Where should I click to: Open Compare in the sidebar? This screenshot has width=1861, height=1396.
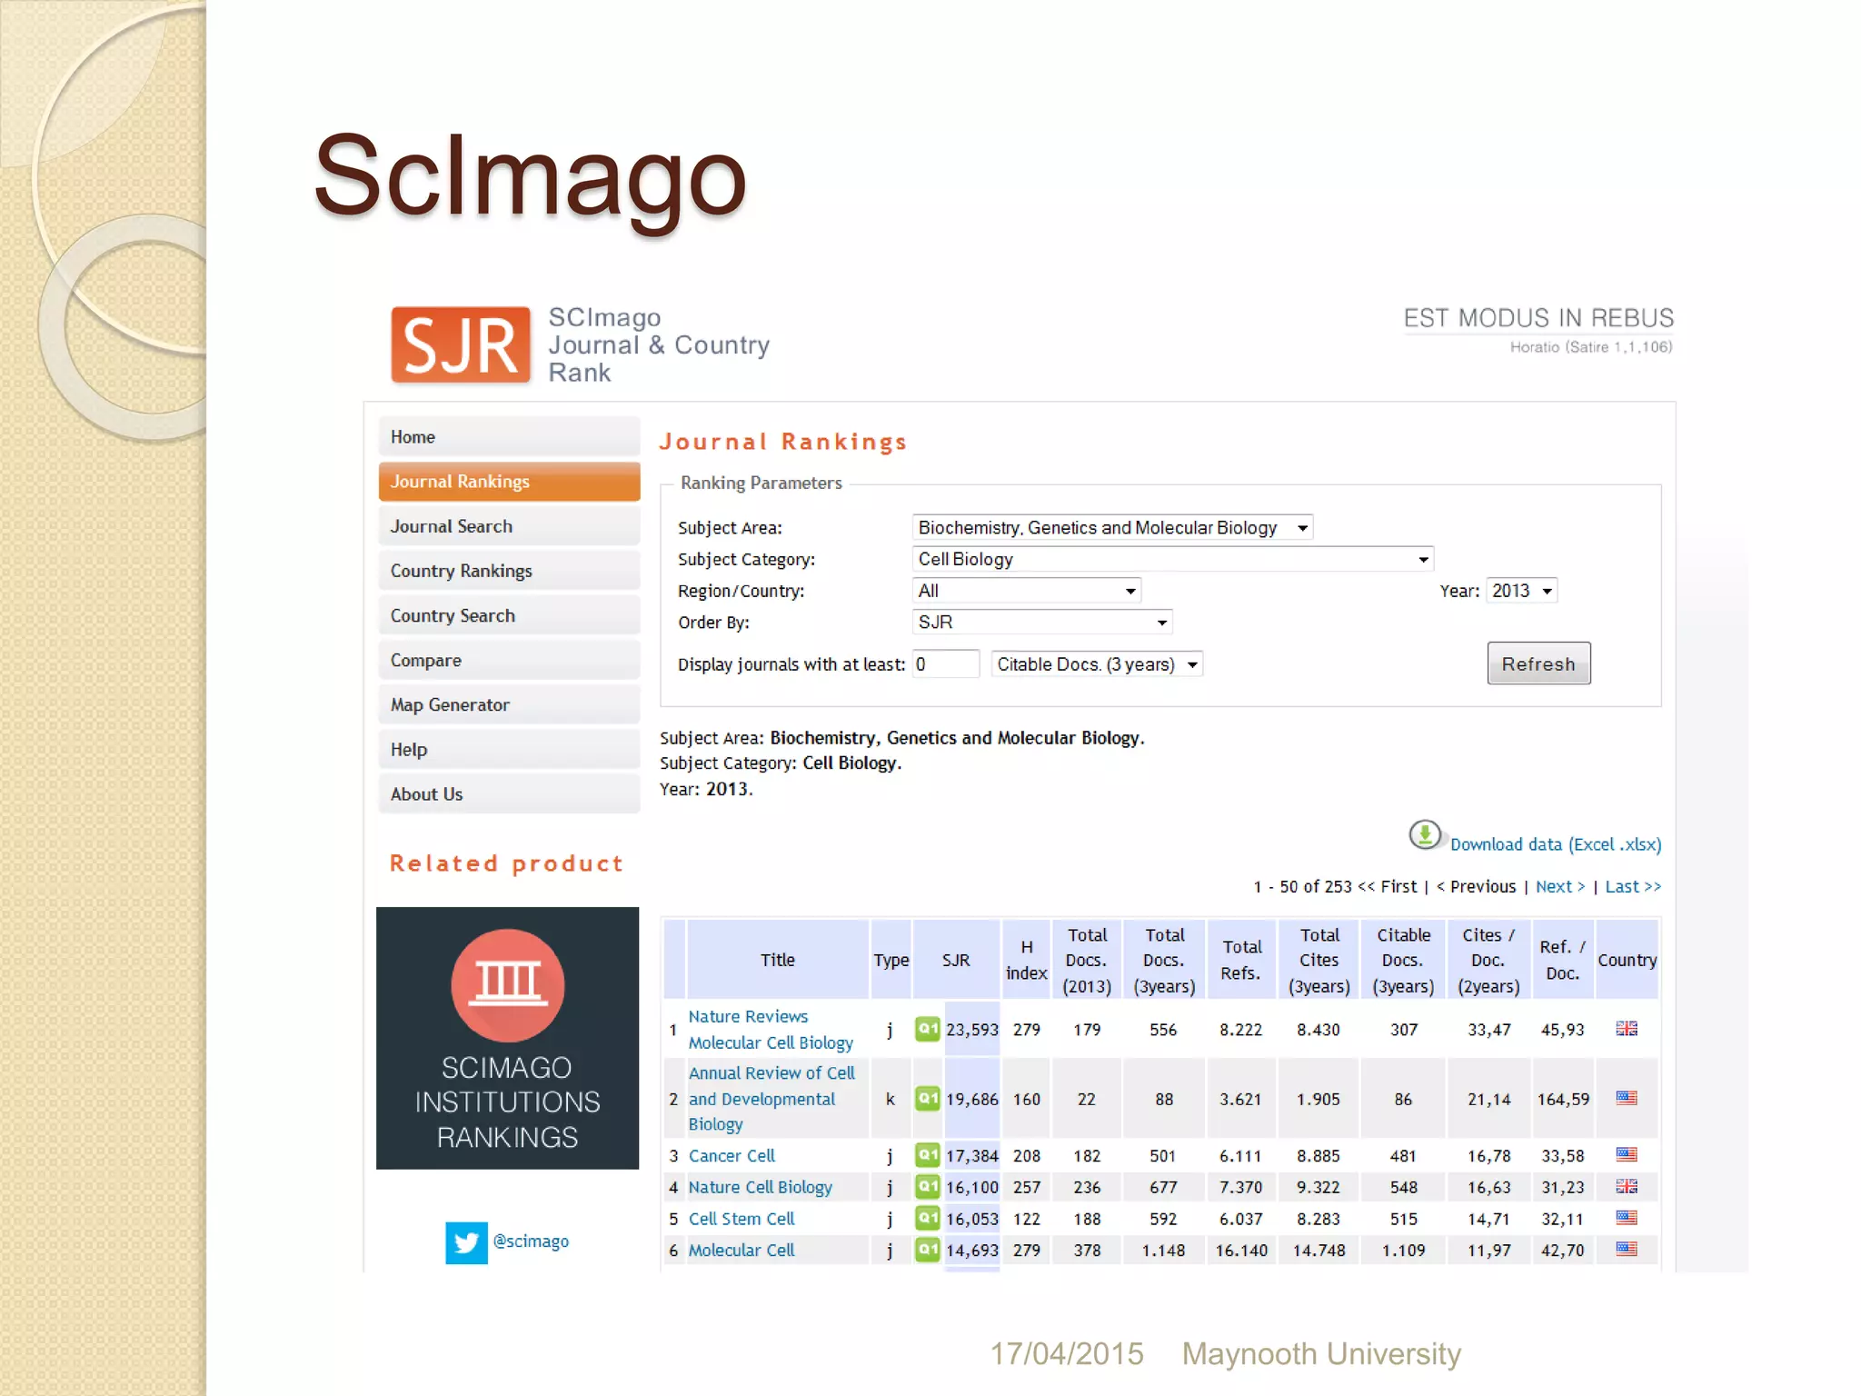pos(509,660)
